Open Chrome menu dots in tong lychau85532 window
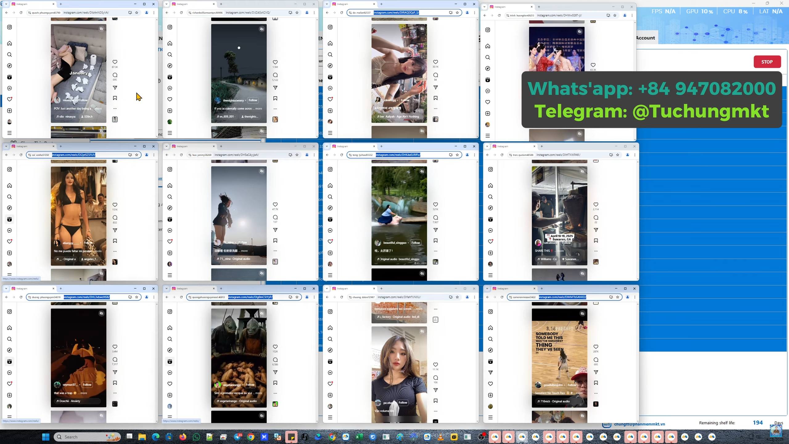 pos(475,155)
